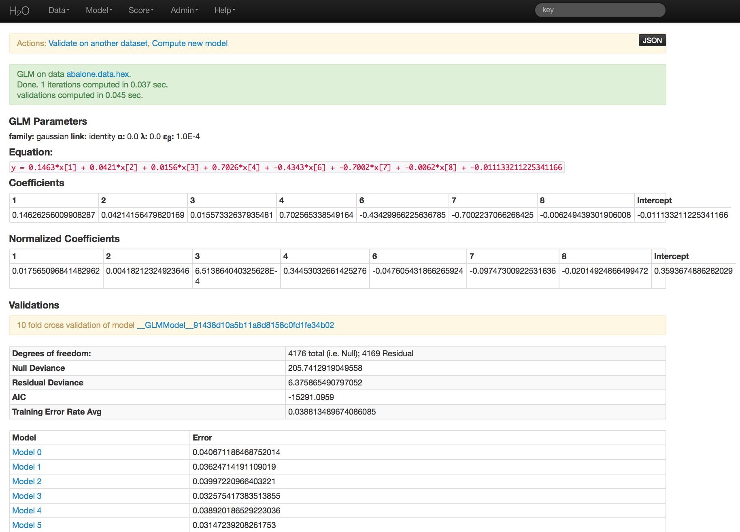Open the Score dropdown
Screen dimensions: 740x532
click(x=141, y=11)
